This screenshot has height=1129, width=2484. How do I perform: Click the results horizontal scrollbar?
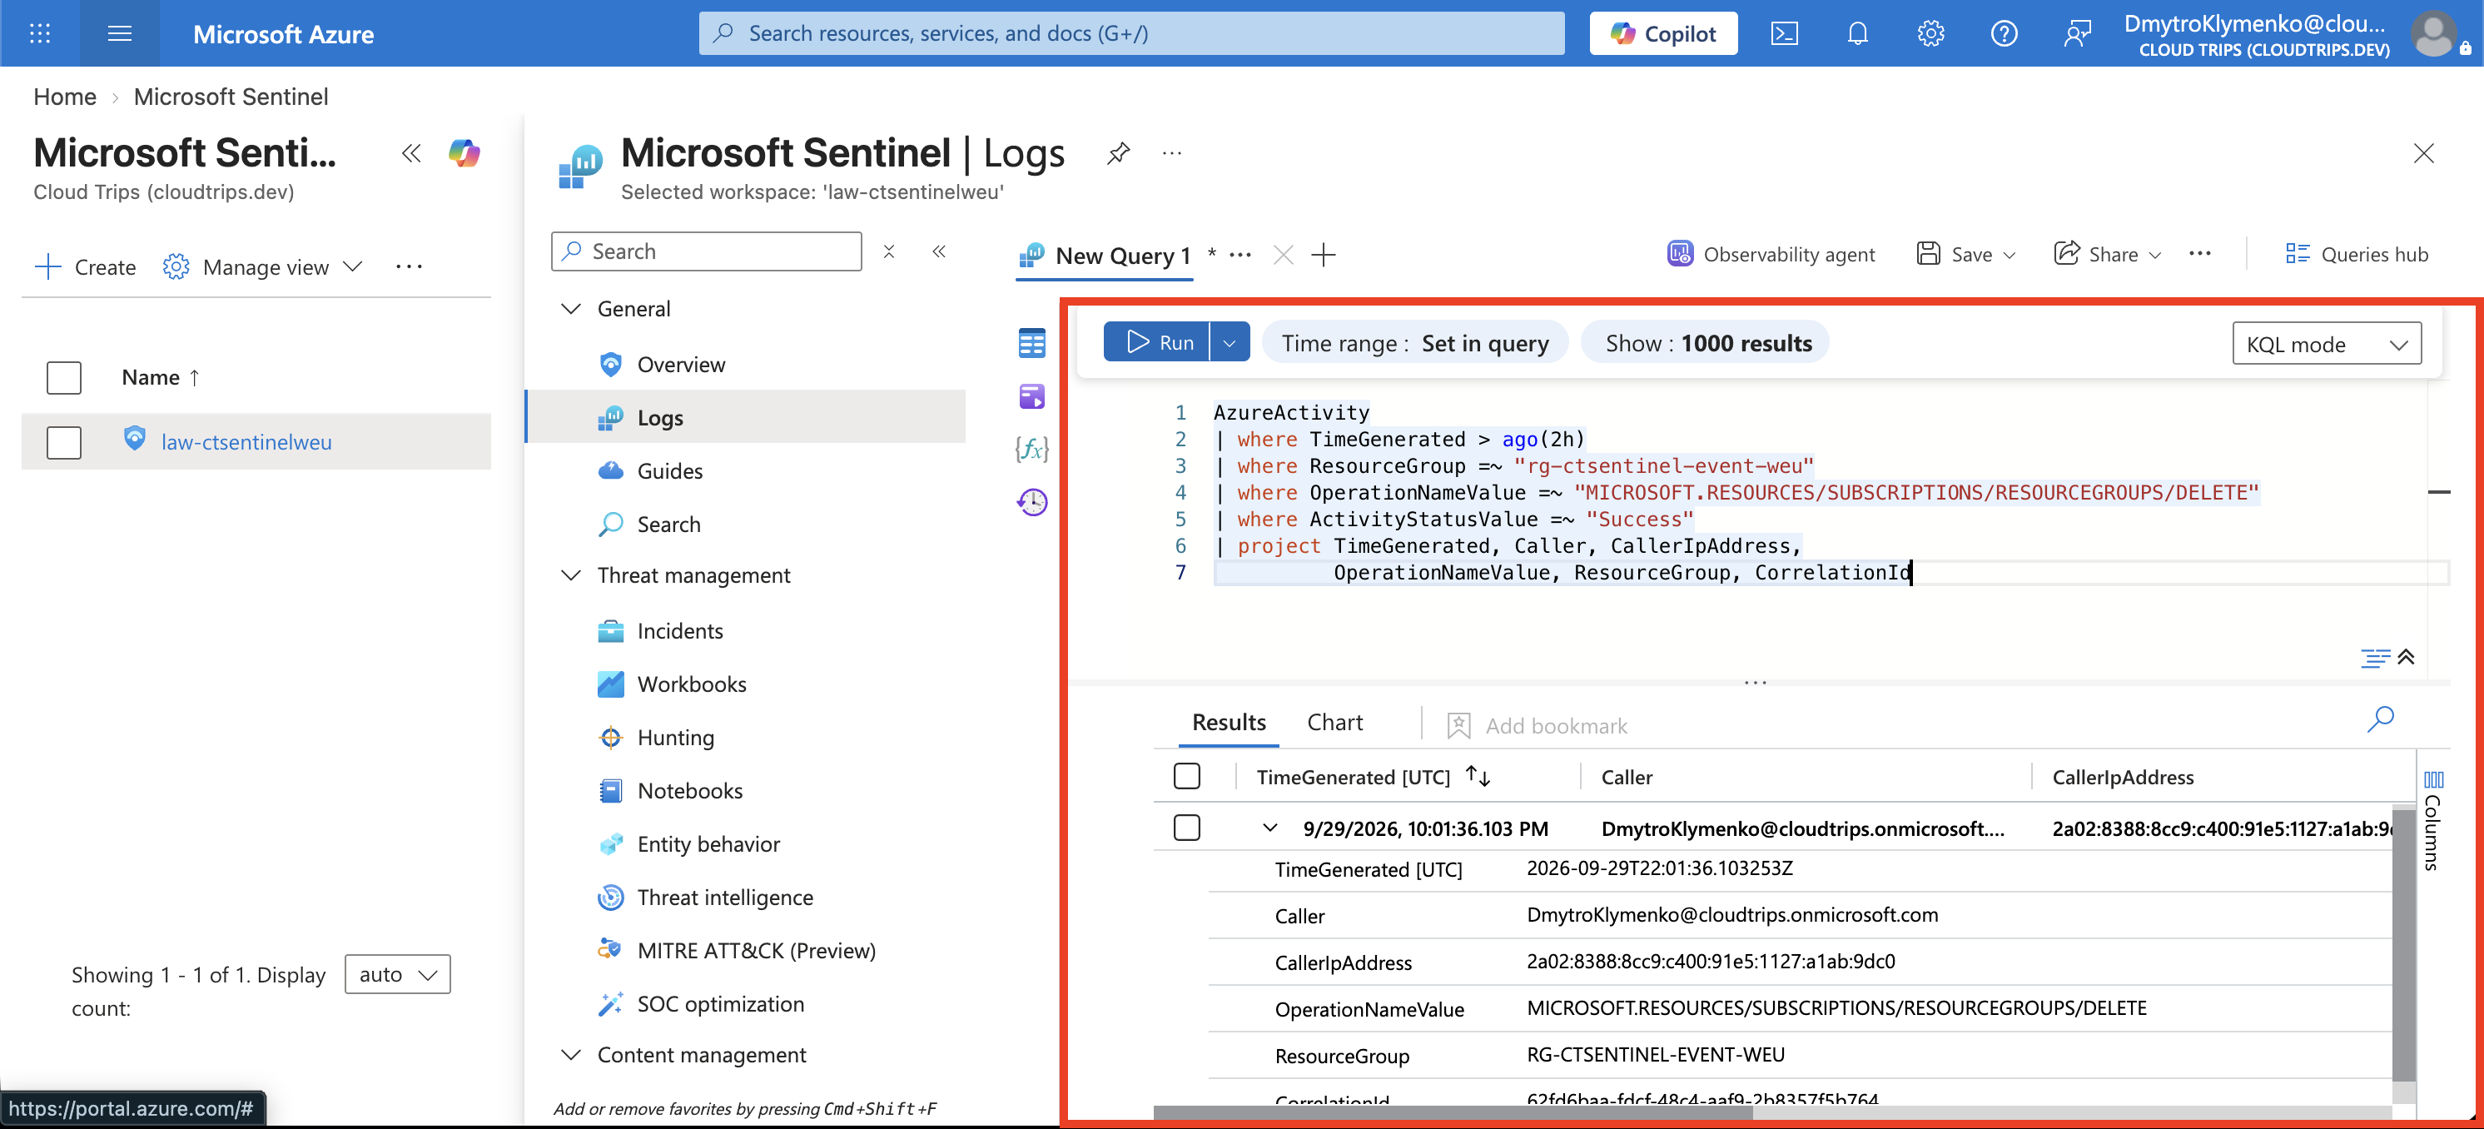point(1453,1112)
